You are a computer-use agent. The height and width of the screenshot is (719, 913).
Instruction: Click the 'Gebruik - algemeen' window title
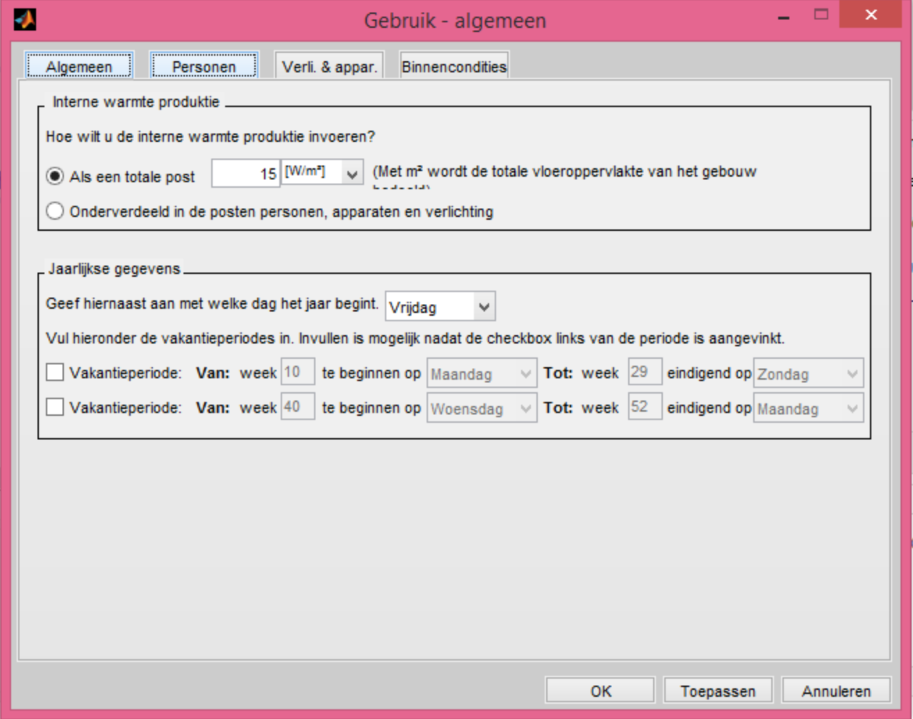[455, 20]
